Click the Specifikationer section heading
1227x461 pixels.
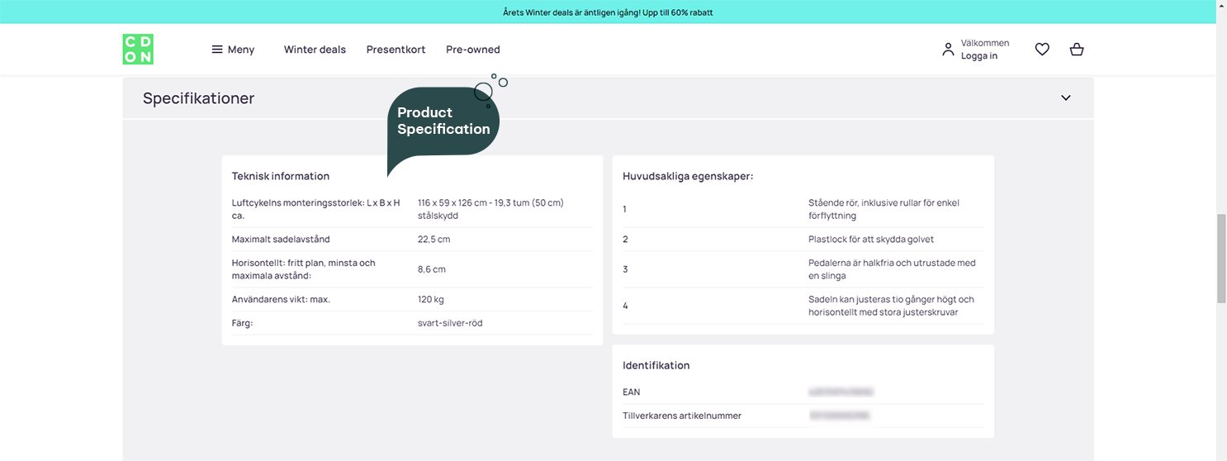click(198, 98)
